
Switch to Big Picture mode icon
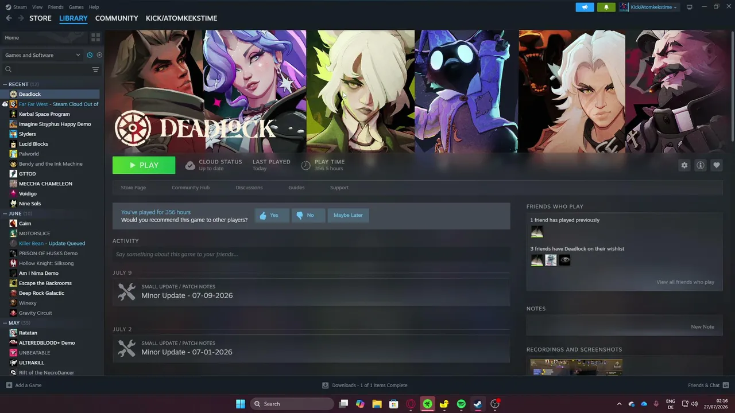pyautogui.click(x=690, y=7)
